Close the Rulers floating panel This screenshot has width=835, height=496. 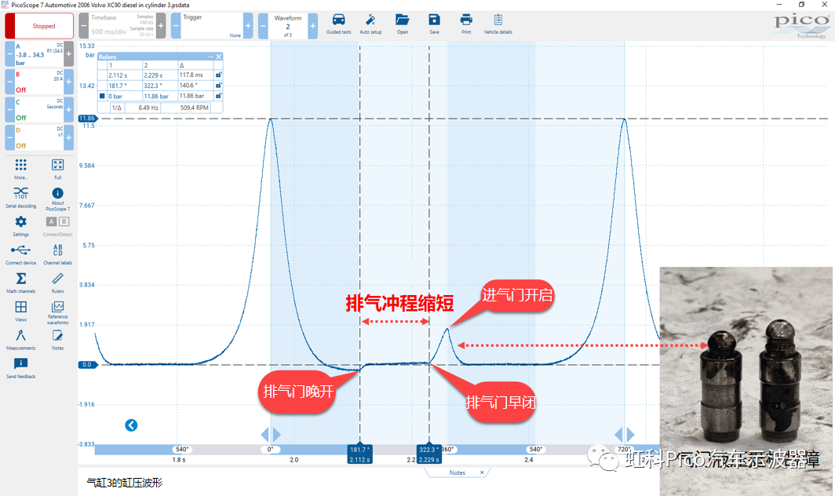coord(218,57)
